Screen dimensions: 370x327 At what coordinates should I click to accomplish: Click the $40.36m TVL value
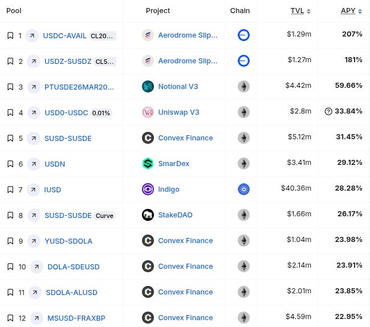pyautogui.click(x=296, y=188)
